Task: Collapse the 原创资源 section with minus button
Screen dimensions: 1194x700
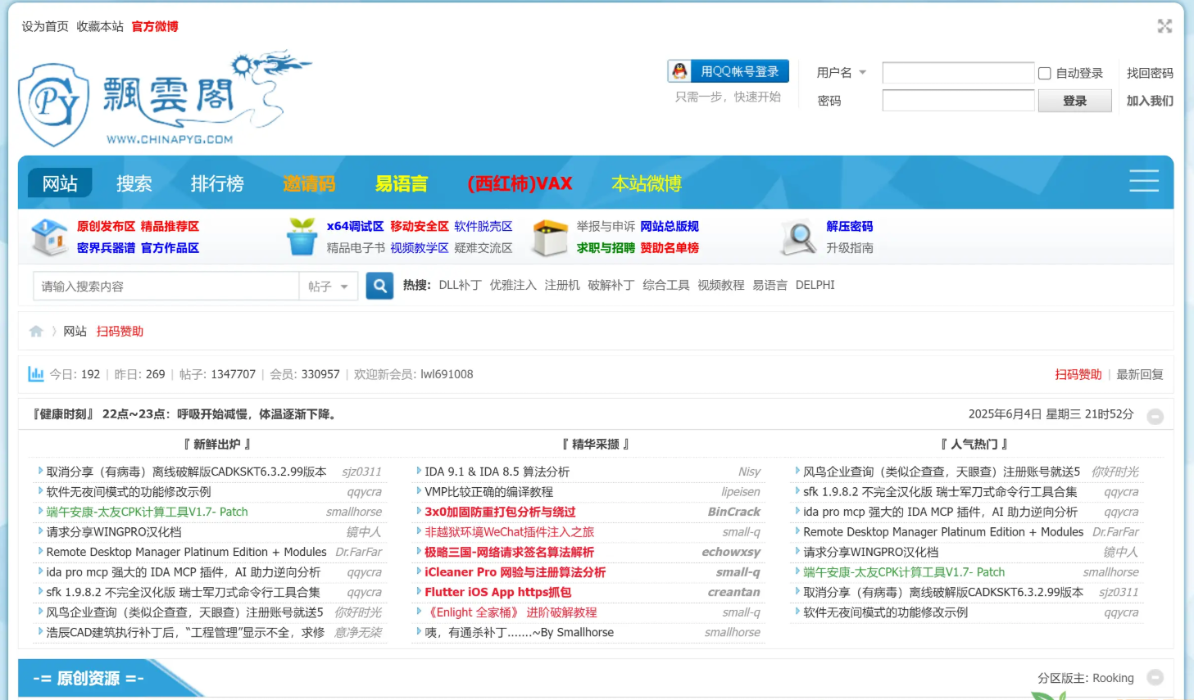Action: click(1155, 678)
